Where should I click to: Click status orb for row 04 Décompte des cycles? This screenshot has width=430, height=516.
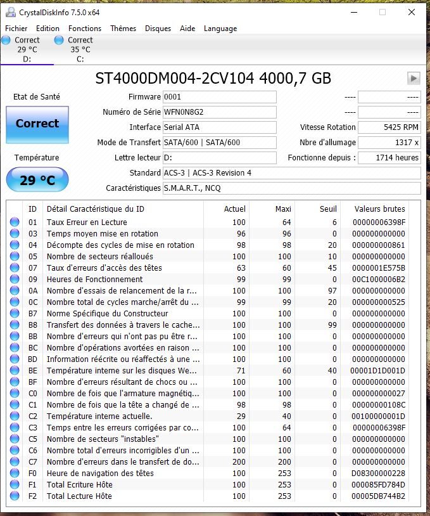(15, 245)
